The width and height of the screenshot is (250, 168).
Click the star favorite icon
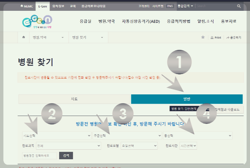click(x=203, y=37)
